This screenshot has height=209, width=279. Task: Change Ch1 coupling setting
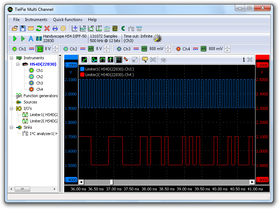click(x=32, y=49)
